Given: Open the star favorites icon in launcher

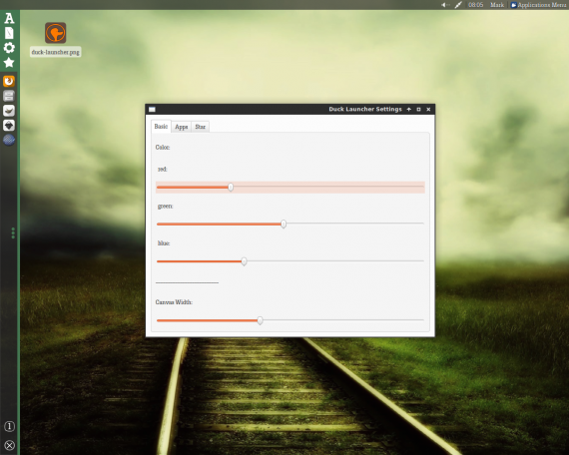Looking at the screenshot, I should 9,63.
